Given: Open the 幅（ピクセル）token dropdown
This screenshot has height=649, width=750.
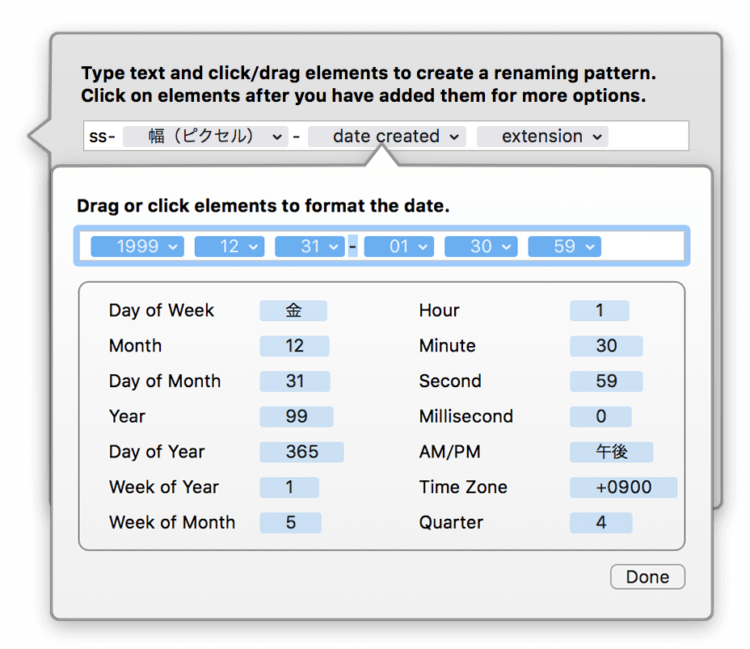Looking at the screenshot, I should point(205,137).
